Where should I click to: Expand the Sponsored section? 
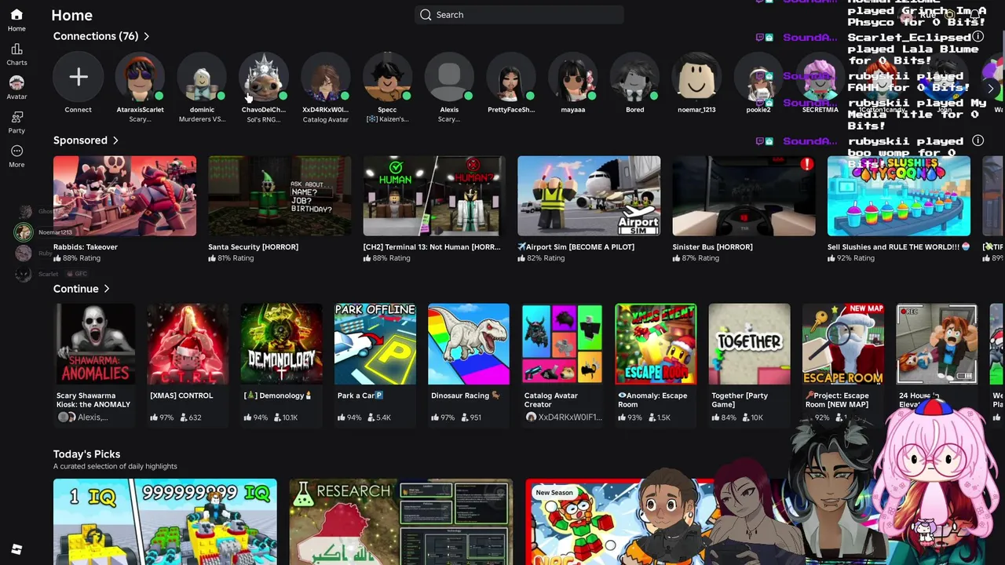86,140
